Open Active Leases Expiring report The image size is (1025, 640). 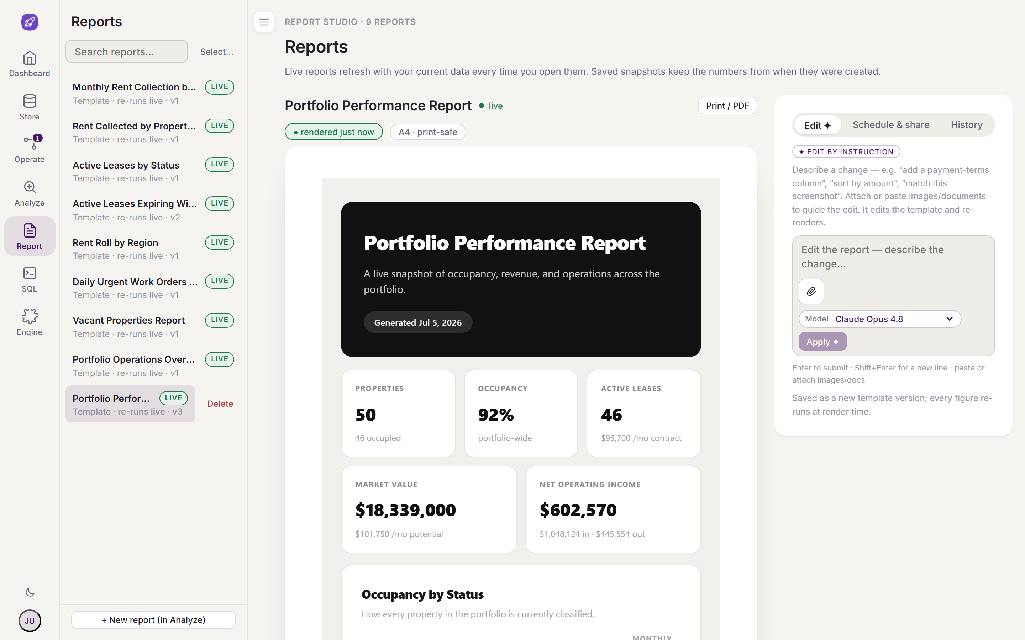point(153,210)
